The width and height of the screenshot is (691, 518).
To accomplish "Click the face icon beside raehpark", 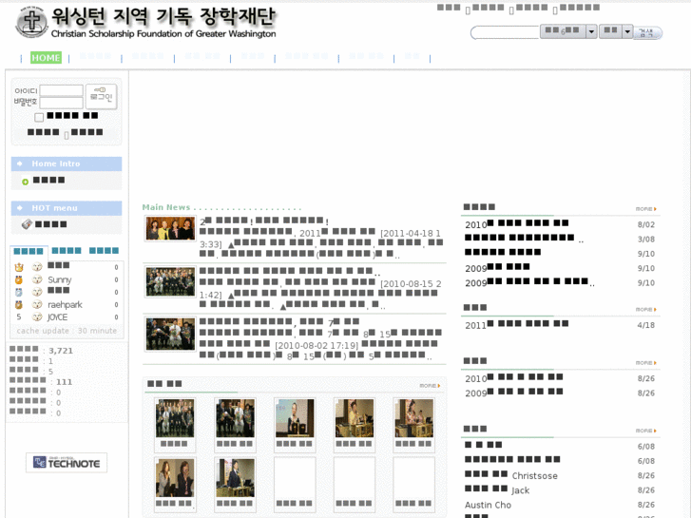I will tap(37, 305).
